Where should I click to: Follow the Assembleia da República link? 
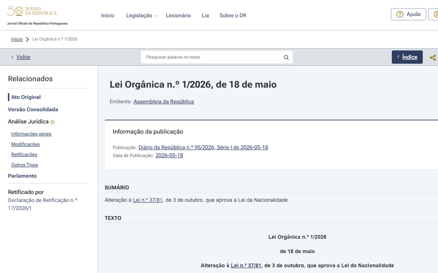click(x=164, y=102)
